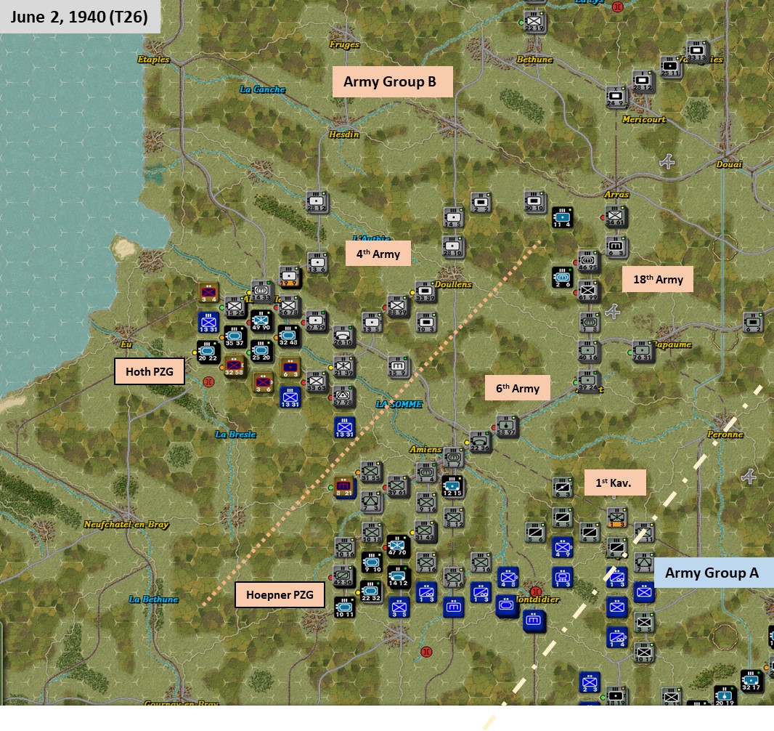Select the brown 32-58 Allied unit near Eu

coord(234,366)
